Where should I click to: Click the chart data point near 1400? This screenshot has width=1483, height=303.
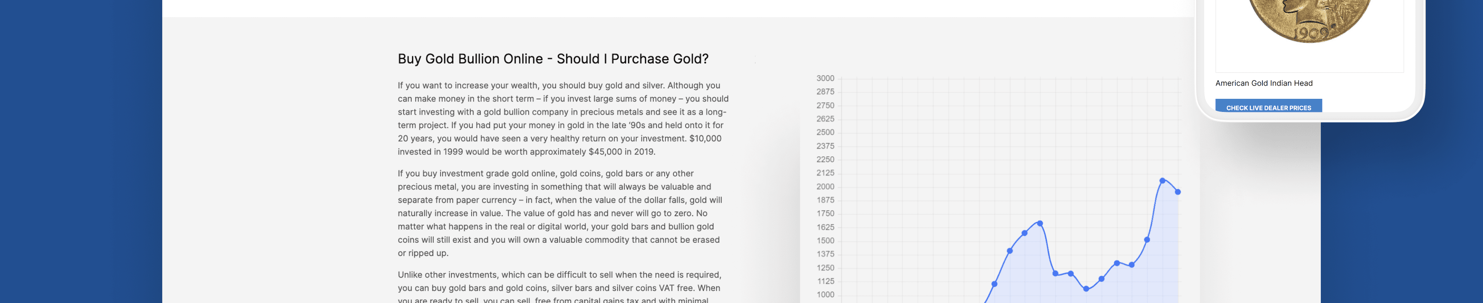coord(1010,251)
